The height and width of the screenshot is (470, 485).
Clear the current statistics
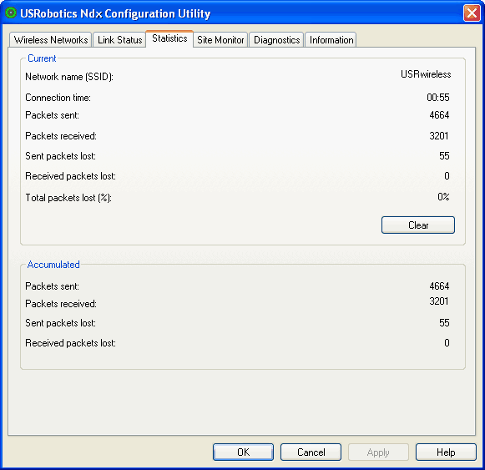click(418, 225)
